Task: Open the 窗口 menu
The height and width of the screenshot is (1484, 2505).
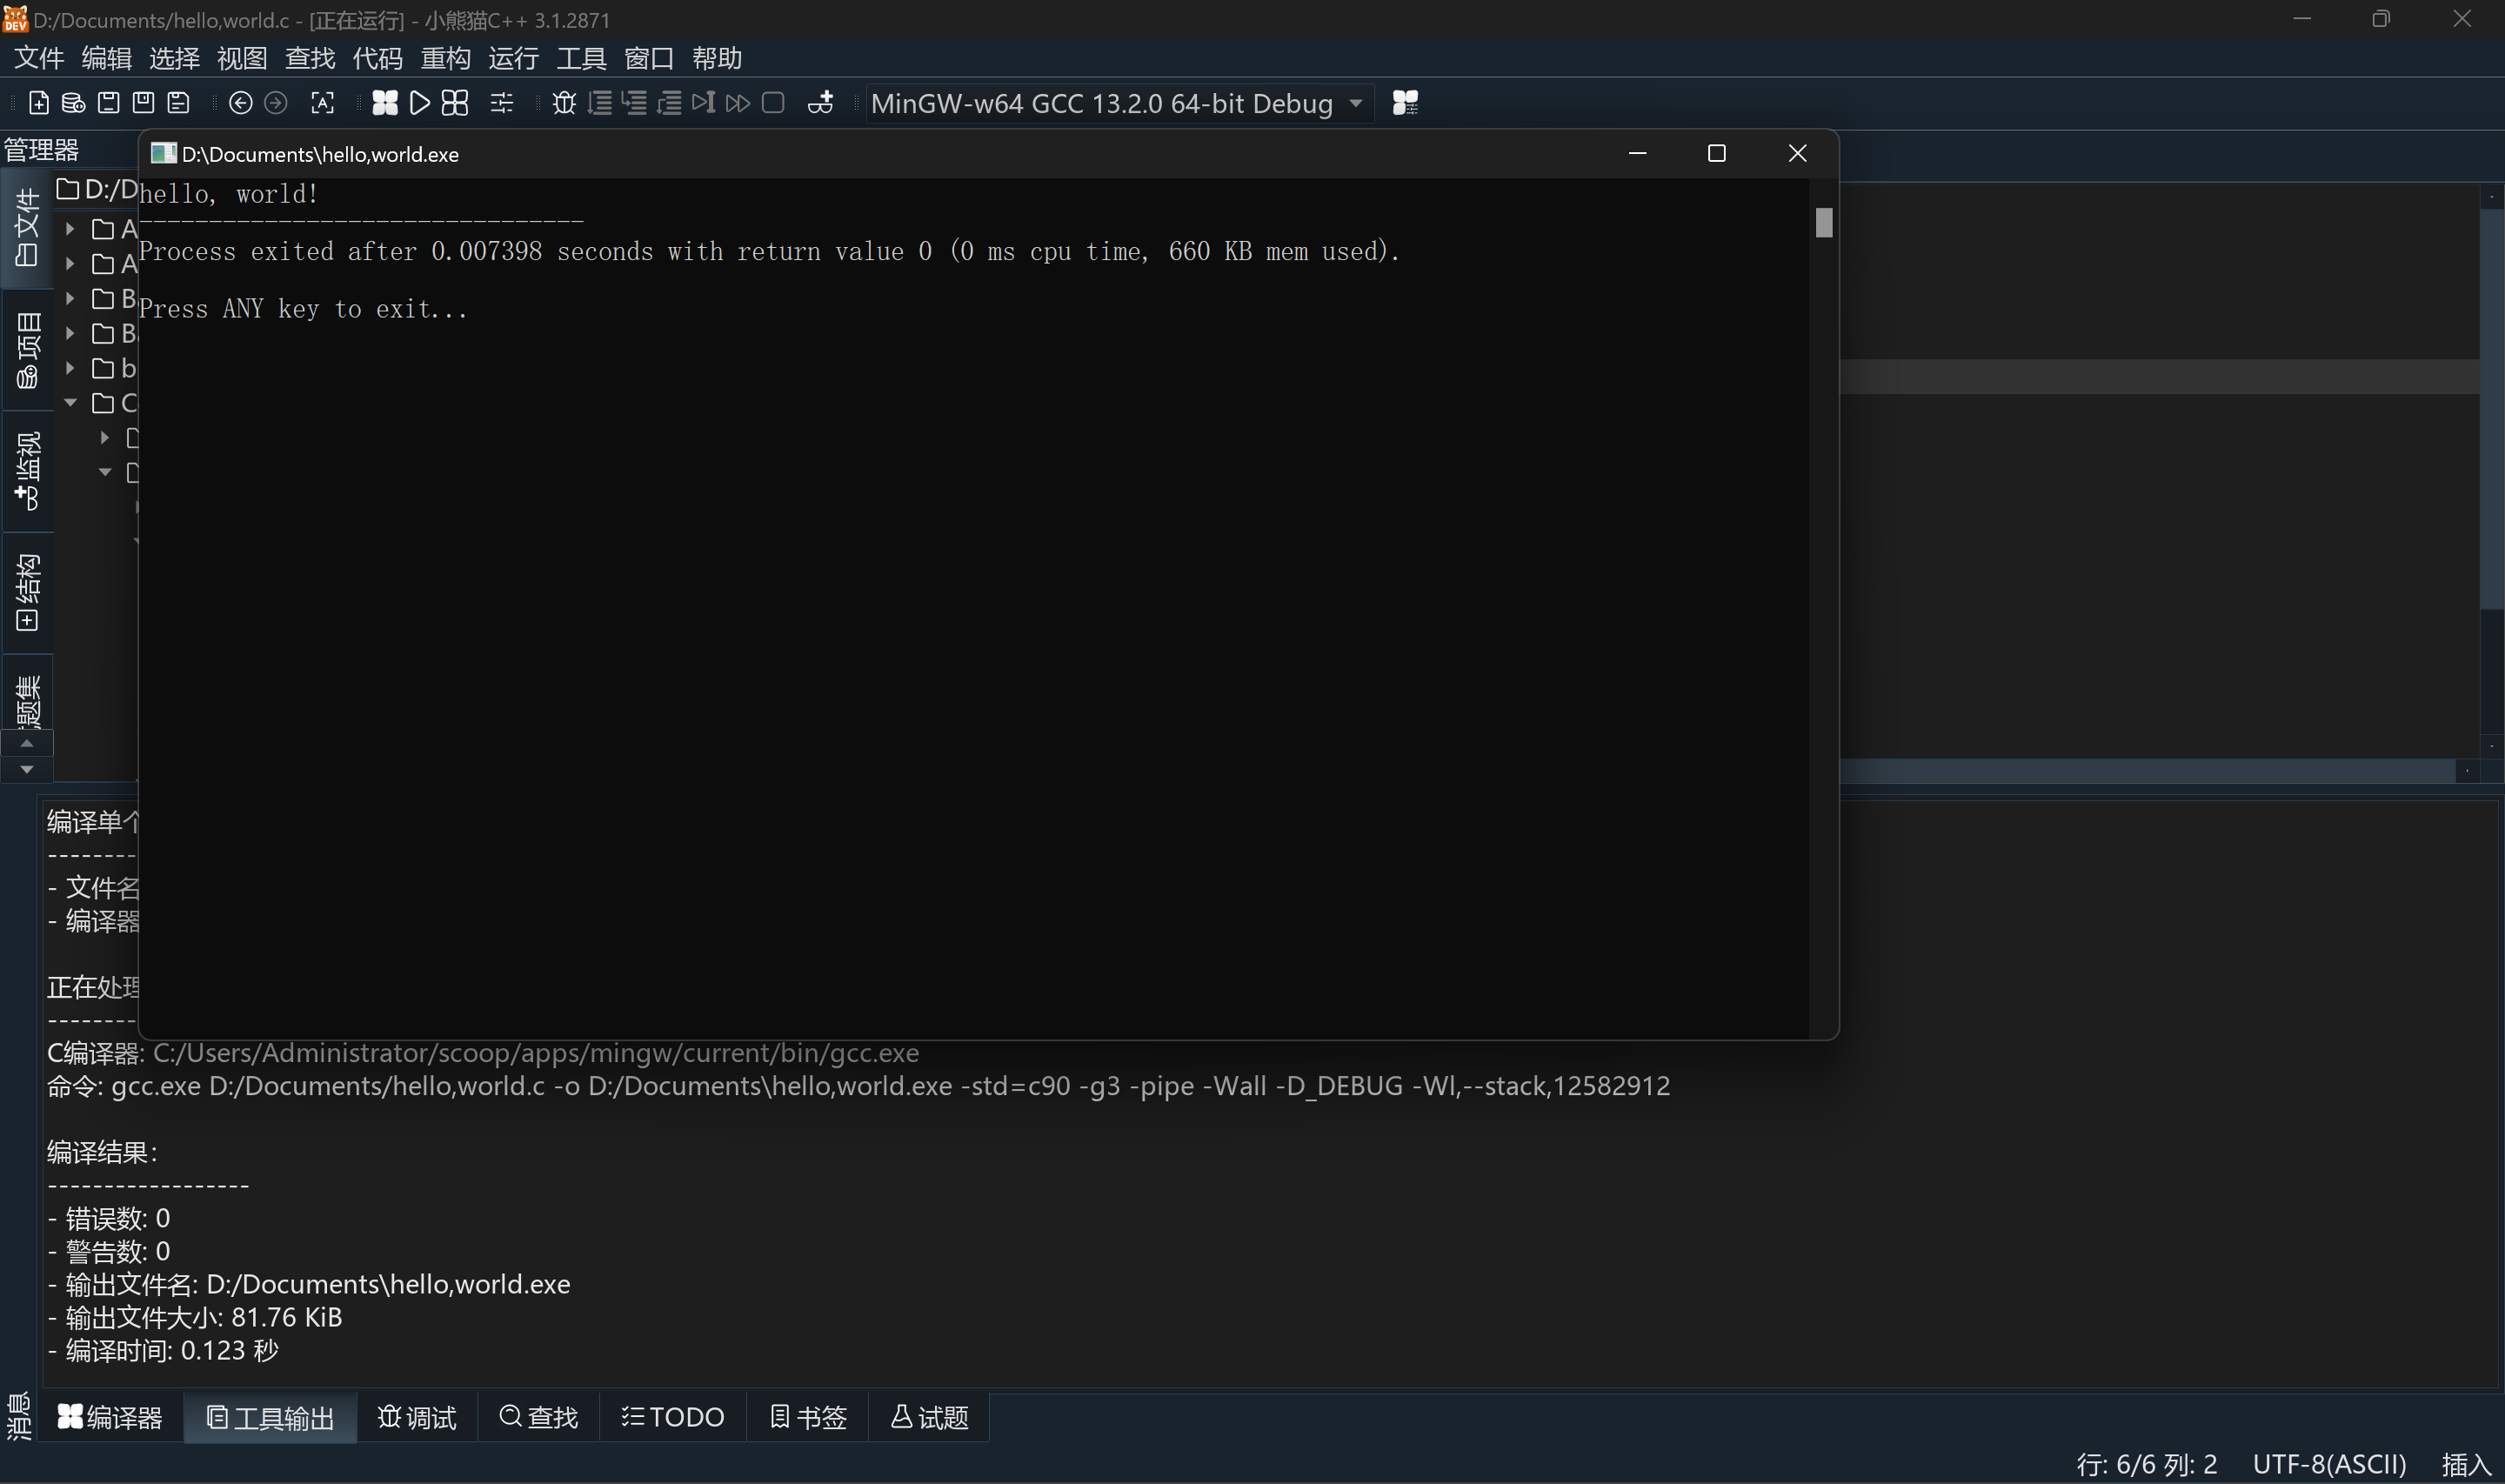Action: pyautogui.click(x=649, y=58)
